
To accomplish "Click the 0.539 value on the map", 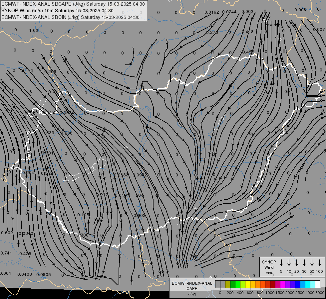I will pyautogui.click(x=48, y=133).
